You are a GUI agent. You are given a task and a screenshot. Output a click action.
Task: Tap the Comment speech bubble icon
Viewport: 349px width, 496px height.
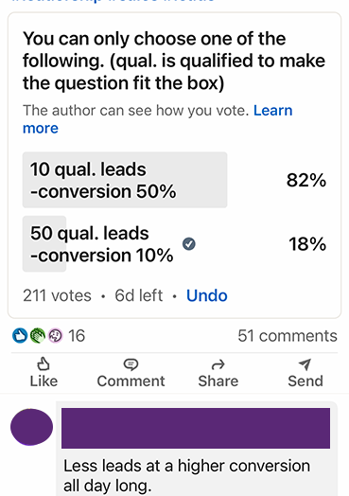click(x=131, y=364)
